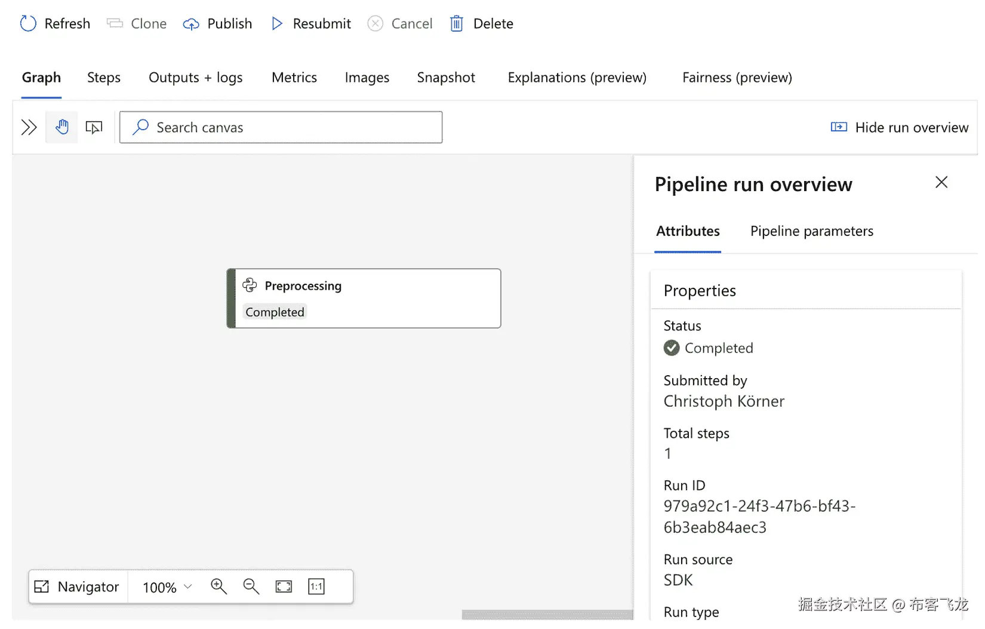The image size is (985, 629).
Task: Open the Pipeline parameters tab
Action: coord(811,231)
